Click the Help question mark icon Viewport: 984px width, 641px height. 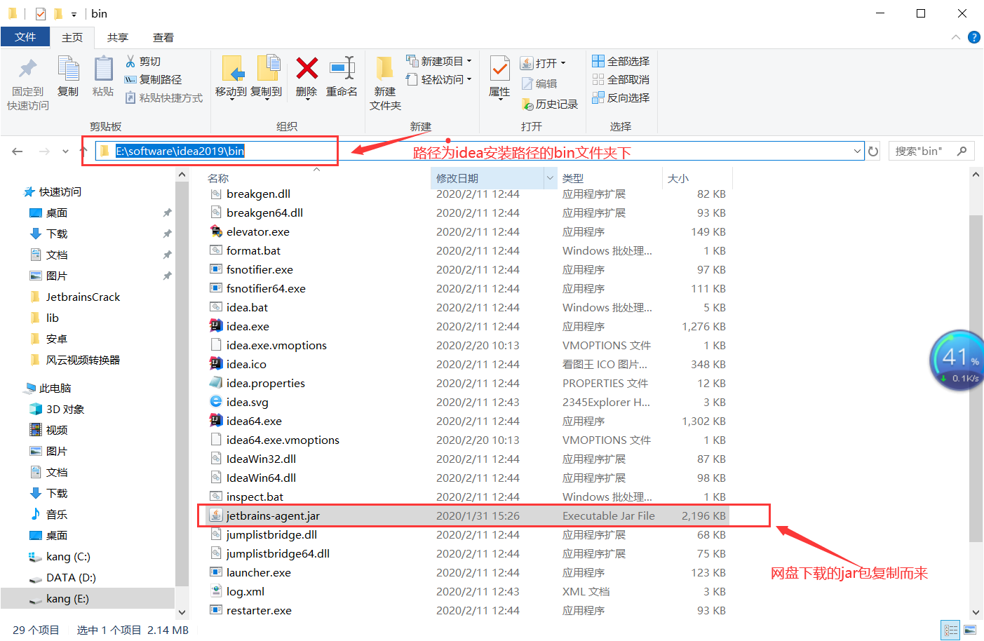(x=974, y=37)
